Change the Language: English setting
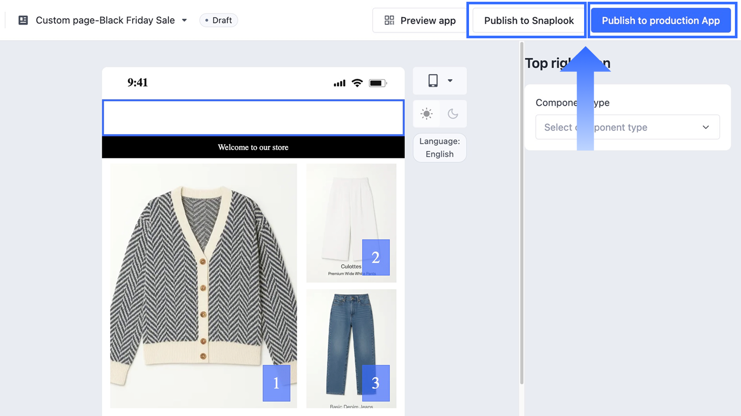The height and width of the screenshot is (416, 741). click(439, 148)
